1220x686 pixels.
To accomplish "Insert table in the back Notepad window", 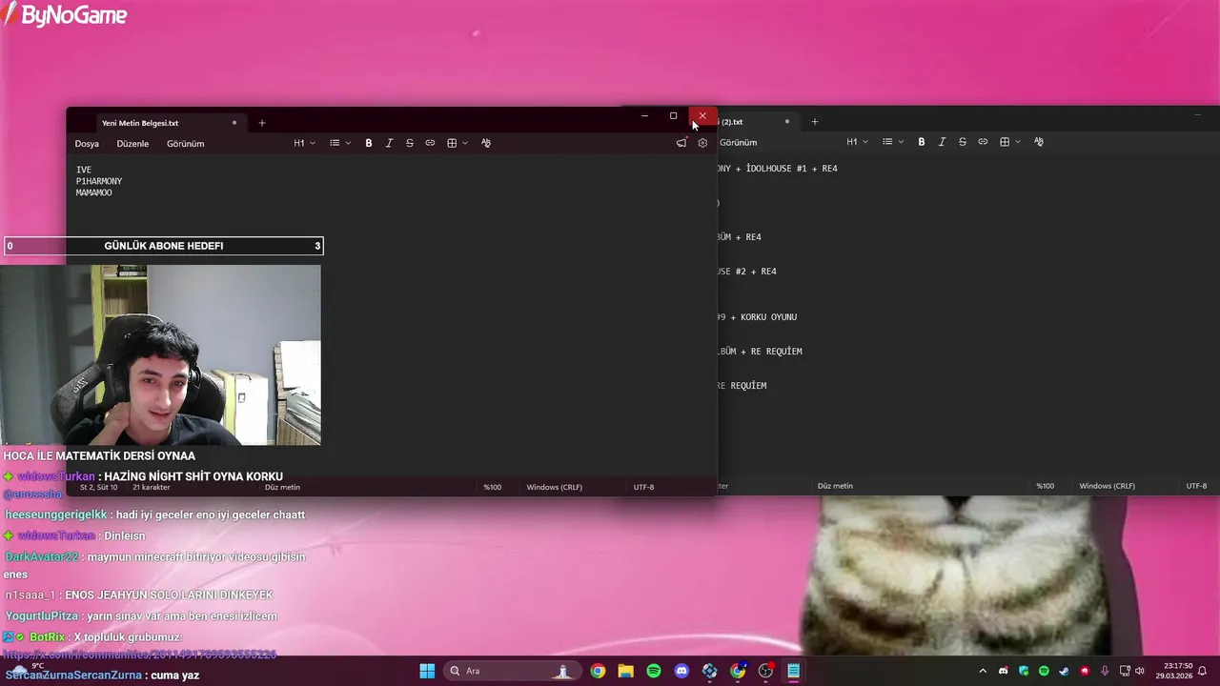I will click(1009, 142).
